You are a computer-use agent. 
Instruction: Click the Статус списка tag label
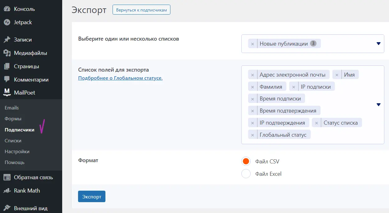pyautogui.click(x=341, y=123)
